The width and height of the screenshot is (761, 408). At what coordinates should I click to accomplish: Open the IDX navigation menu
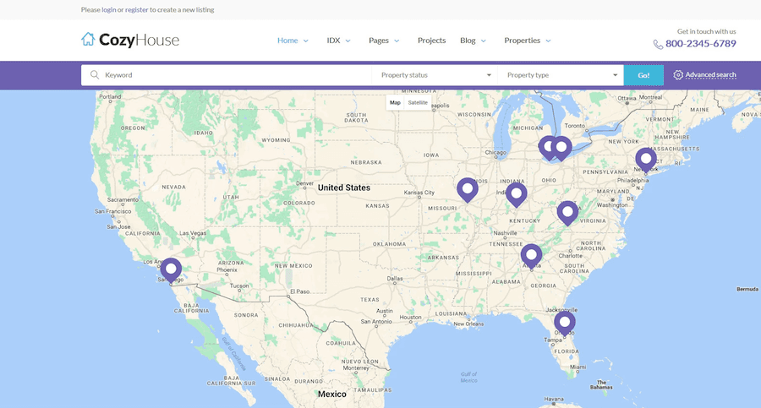[338, 41]
